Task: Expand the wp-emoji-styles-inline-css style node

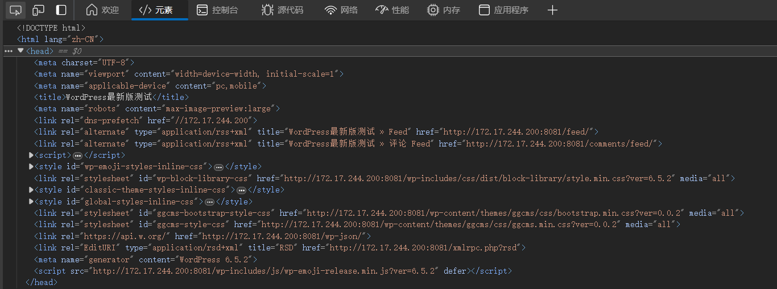Action: 31,166
